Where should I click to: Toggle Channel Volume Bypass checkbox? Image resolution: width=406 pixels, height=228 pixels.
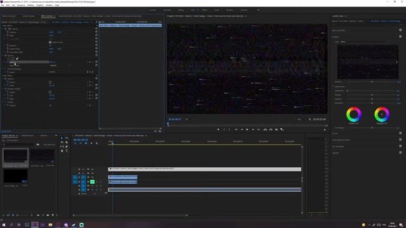tap(50, 92)
